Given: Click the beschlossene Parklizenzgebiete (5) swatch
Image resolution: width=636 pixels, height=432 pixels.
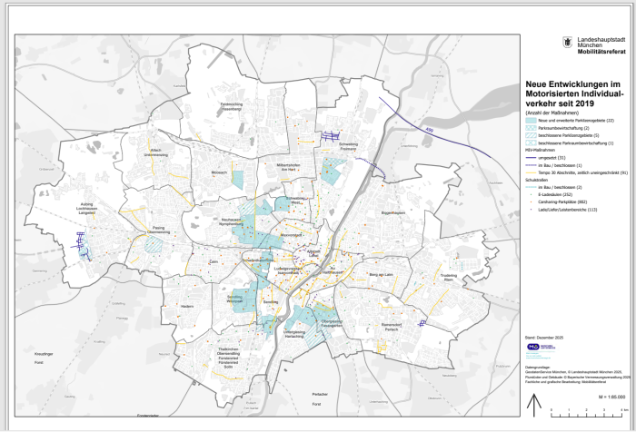Looking at the screenshot, I should [531, 136].
